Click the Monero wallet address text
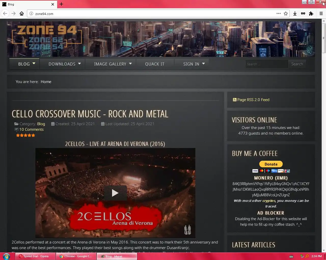Image resolution: width=326 pixels, height=260 pixels. [271, 189]
